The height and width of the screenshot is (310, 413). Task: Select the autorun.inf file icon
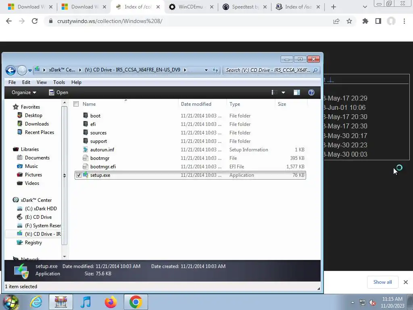click(86, 149)
